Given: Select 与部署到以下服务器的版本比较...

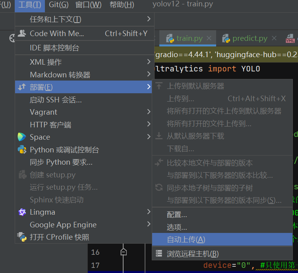Looking at the screenshot, I should pyautogui.click(x=222, y=175).
